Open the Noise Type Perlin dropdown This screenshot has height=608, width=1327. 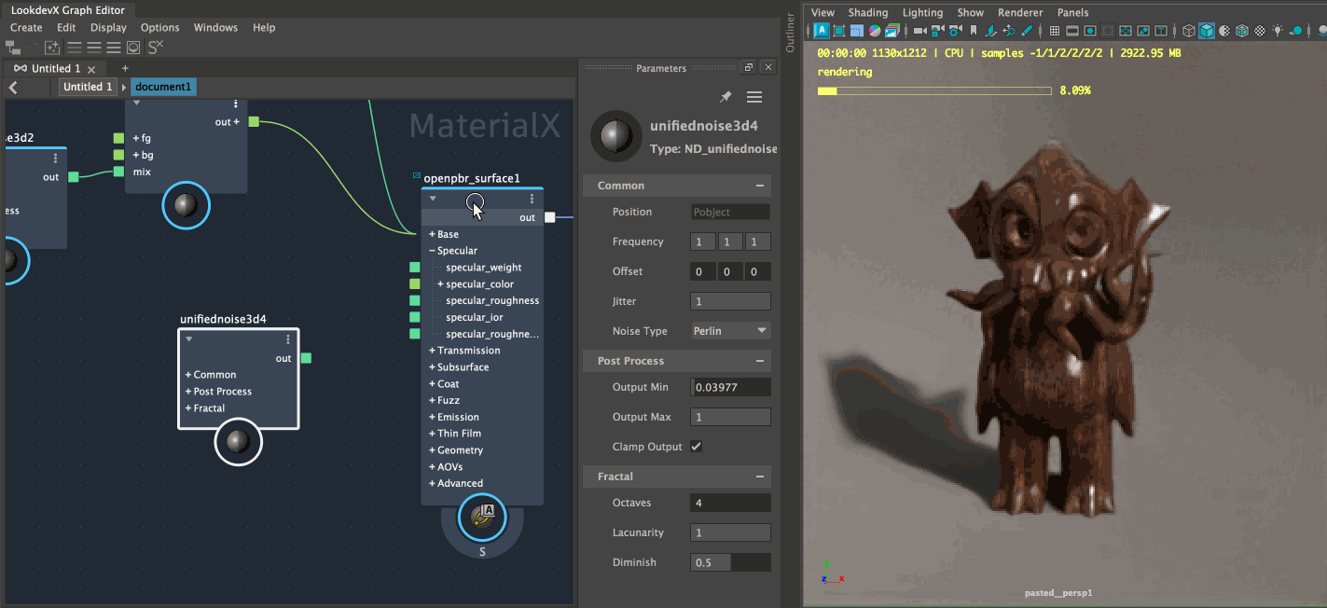pyautogui.click(x=730, y=330)
